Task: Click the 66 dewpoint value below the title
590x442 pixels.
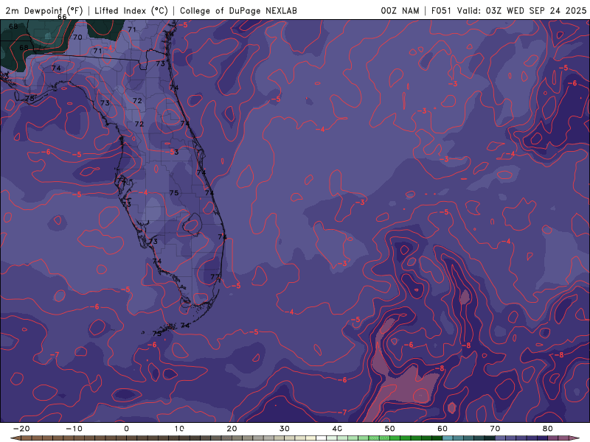Action: point(62,17)
